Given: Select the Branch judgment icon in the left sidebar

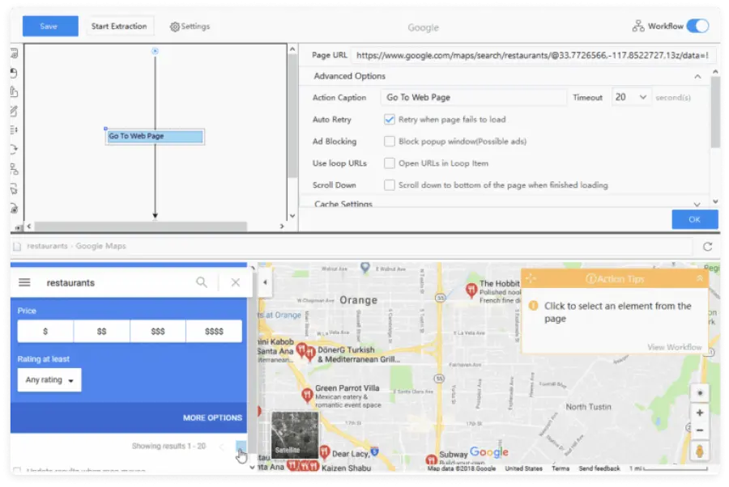Looking at the screenshot, I should tap(15, 169).
